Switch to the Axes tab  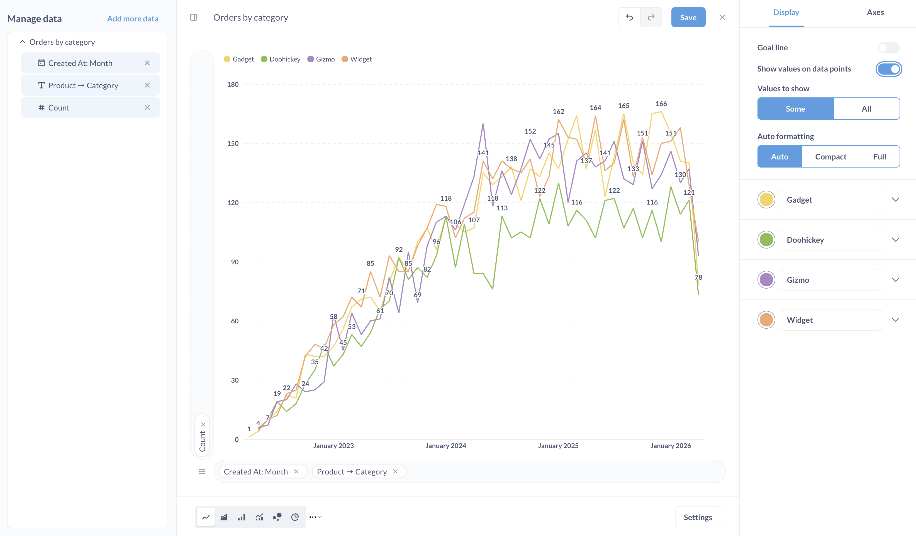(875, 13)
